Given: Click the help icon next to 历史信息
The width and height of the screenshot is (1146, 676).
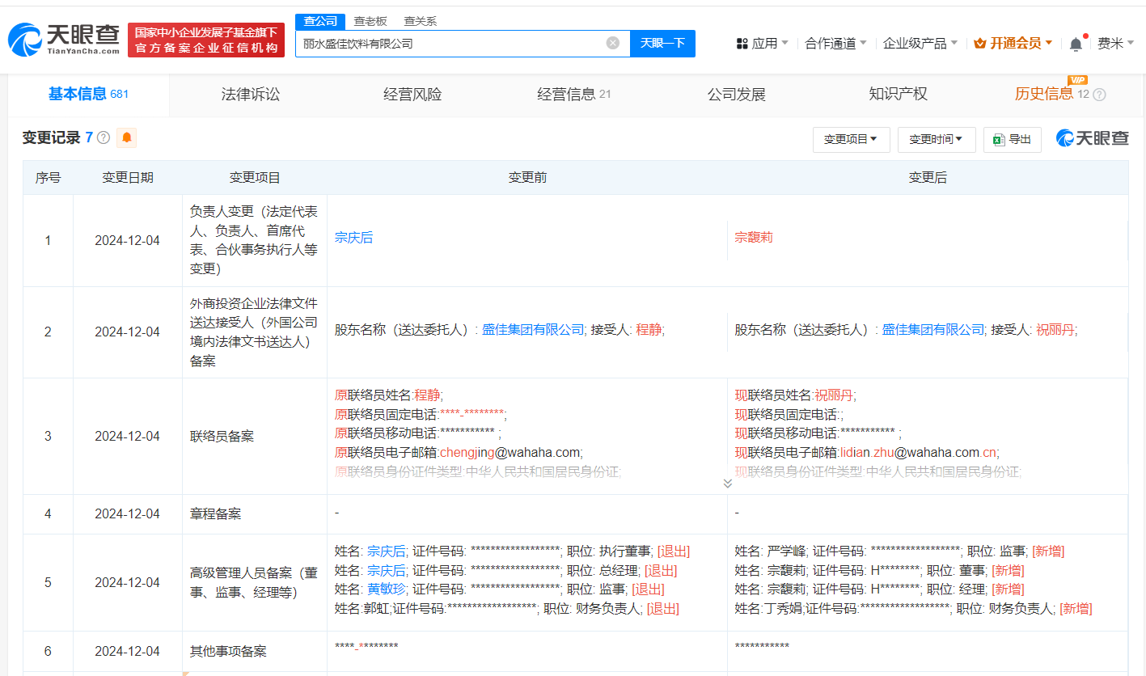Looking at the screenshot, I should pos(1099,95).
